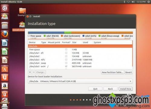
Task: Click the sda4 (linux-swap) legend swatch
Action: point(99,36)
